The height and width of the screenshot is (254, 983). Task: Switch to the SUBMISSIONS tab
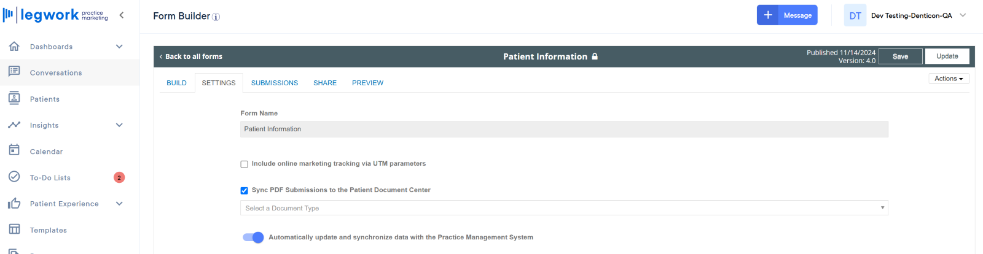coord(275,83)
